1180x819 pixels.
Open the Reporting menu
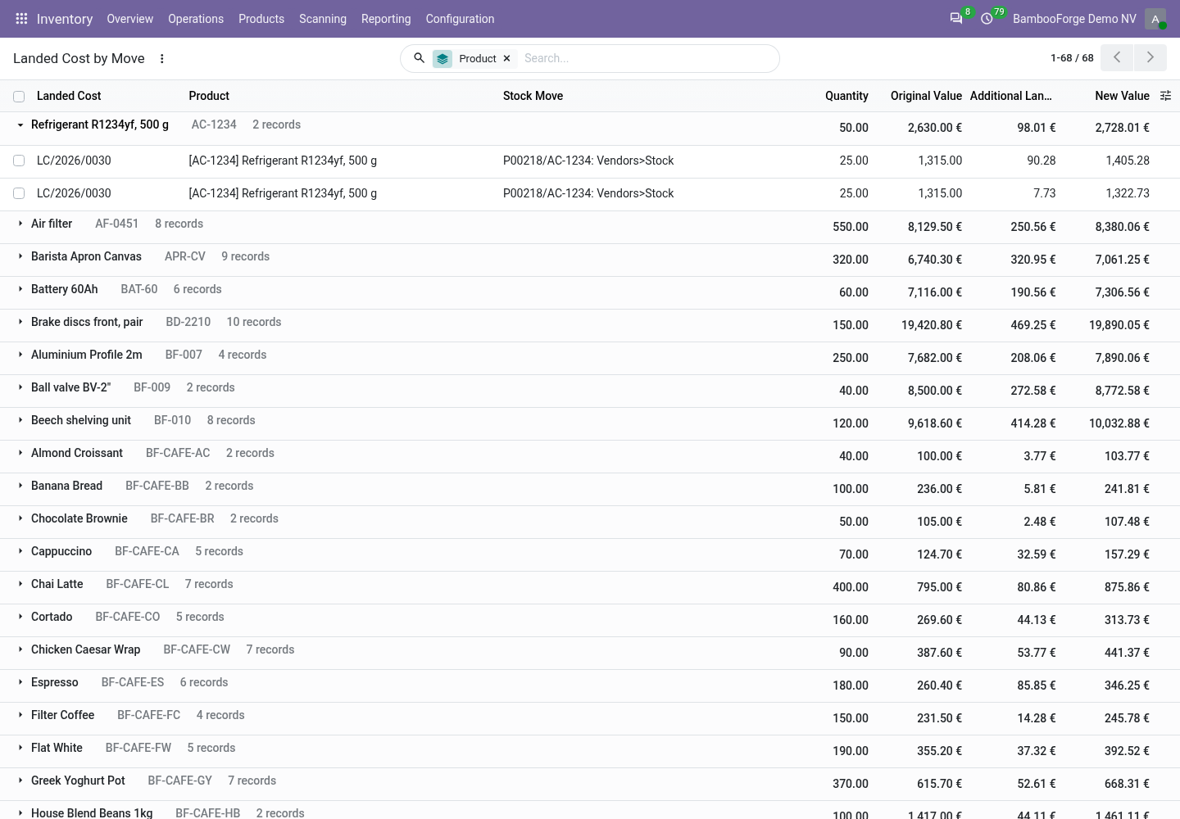(386, 19)
